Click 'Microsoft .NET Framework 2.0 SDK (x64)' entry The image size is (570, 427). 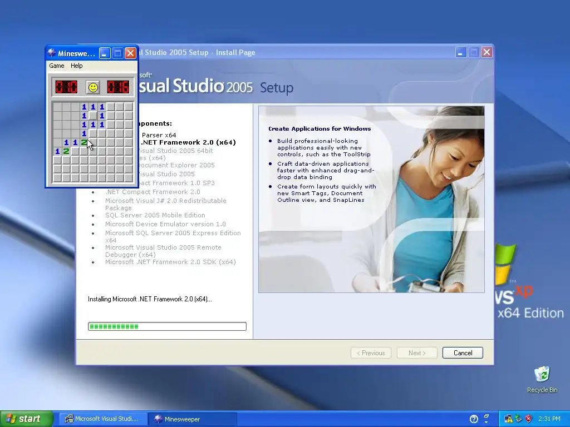pyautogui.click(x=170, y=262)
